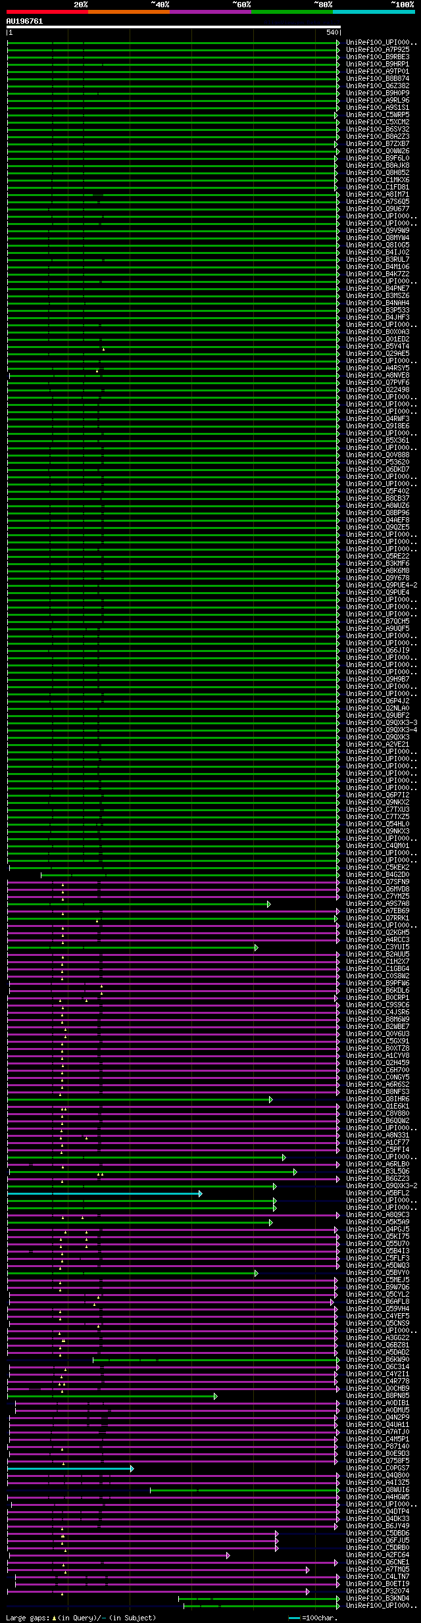Click label UniRef100_C5WRP5
Screen dimensions: 421x1623
click(x=378, y=114)
